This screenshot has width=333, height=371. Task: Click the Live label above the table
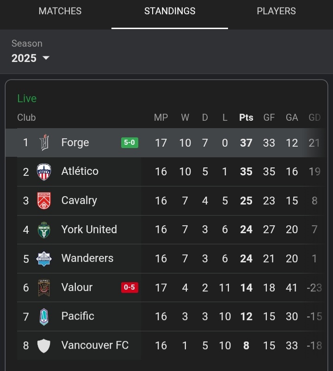click(x=27, y=99)
